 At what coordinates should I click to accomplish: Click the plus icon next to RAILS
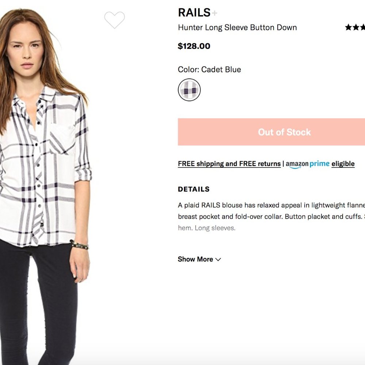point(215,13)
